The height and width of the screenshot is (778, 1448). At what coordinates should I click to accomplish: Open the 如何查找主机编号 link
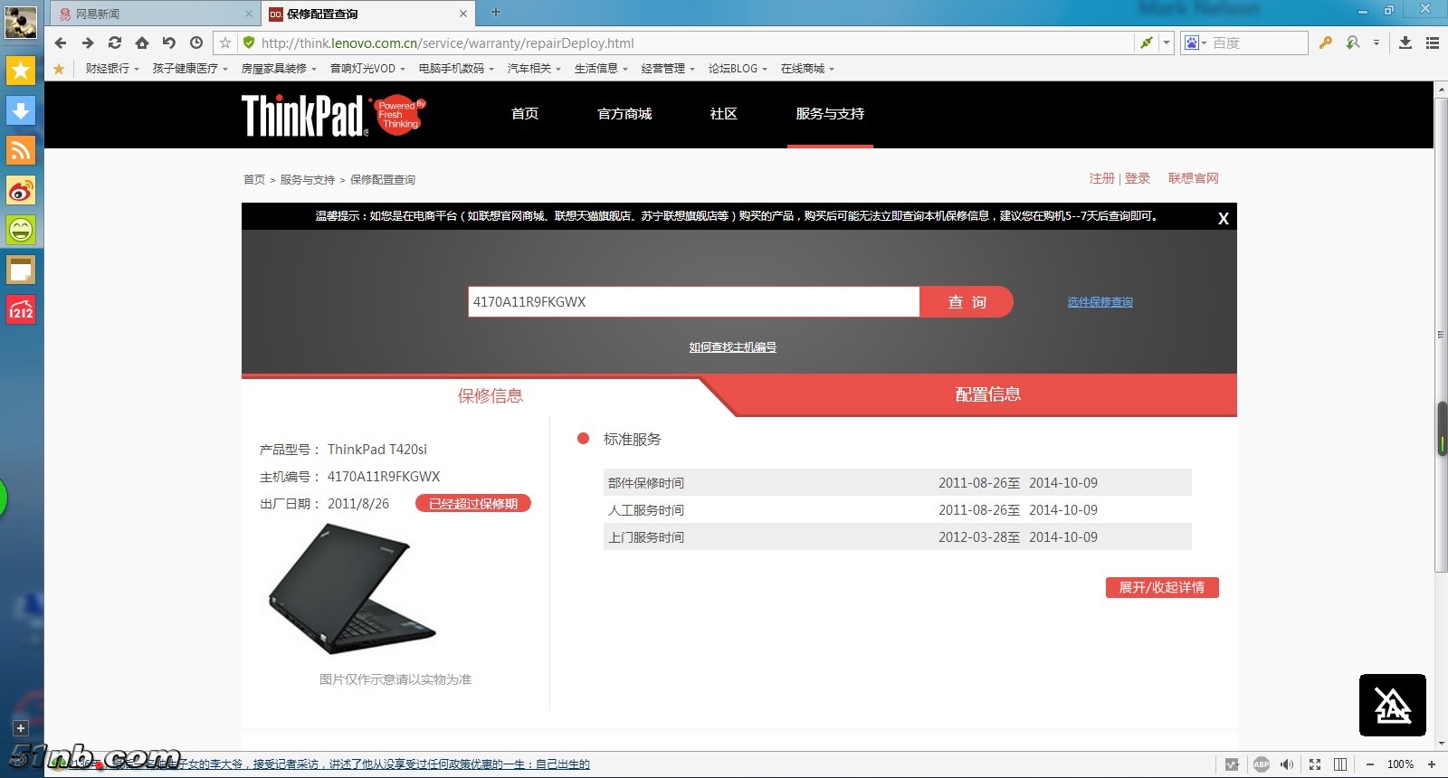pyautogui.click(x=732, y=347)
